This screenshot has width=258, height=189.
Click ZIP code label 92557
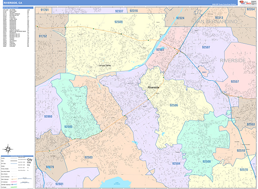[235, 82]
